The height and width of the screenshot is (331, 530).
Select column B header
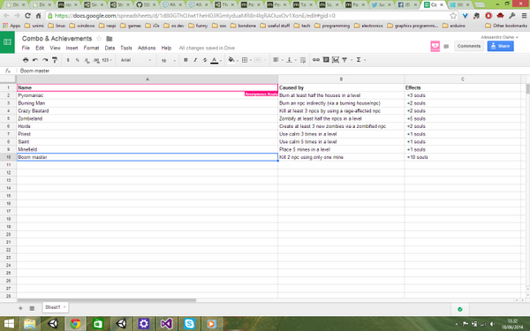coord(341,79)
